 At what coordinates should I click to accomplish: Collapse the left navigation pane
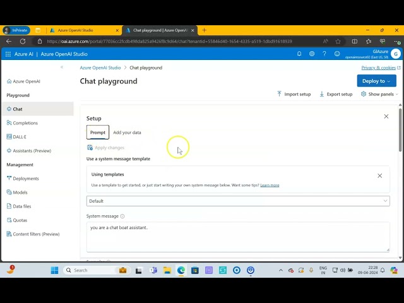point(62,68)
